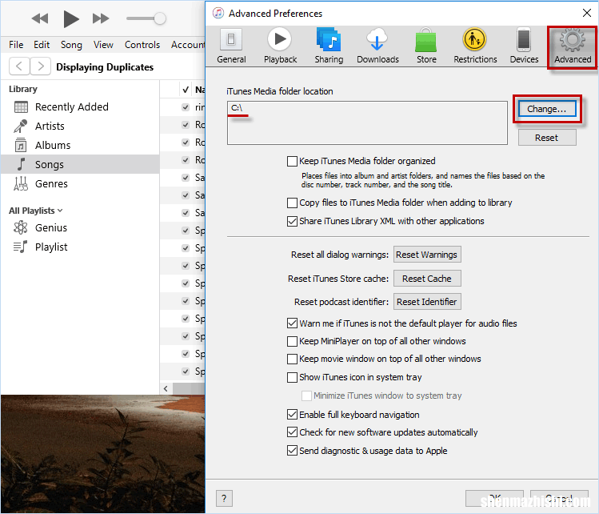The width and height of the screenshot is (599, 514).
Task: Uncheck Send diagnostic & usage data to Apple
Action: [x=292, y=451]
